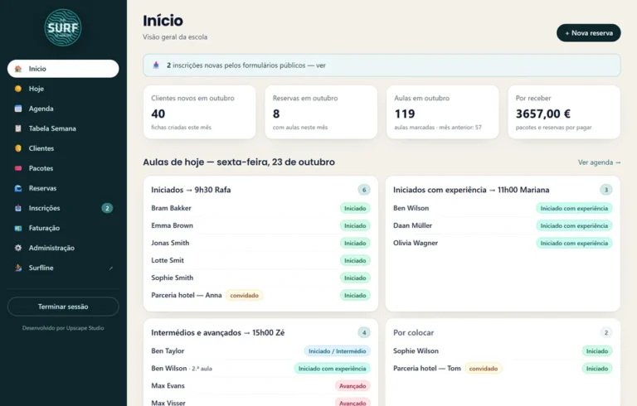
Task: Select student Sophie Smith
Action: (x=173, y=278)
